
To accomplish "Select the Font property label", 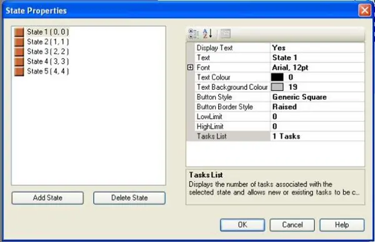I will 232,67.
